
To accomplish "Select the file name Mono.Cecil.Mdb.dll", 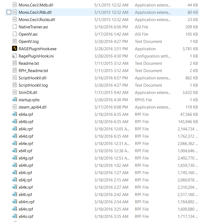I will point(36,5).
